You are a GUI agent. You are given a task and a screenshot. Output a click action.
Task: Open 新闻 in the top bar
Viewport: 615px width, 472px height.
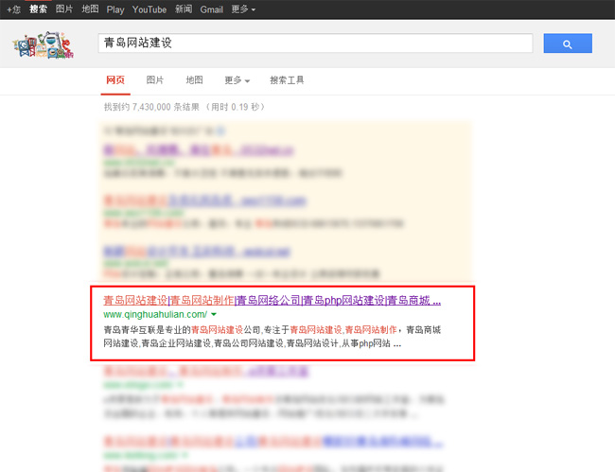pyautogui.click(x=184, y=9)
